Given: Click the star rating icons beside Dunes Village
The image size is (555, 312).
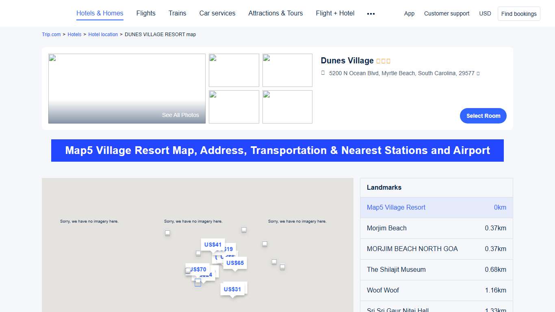Looking at the screenshot, I should pos(382,61).
